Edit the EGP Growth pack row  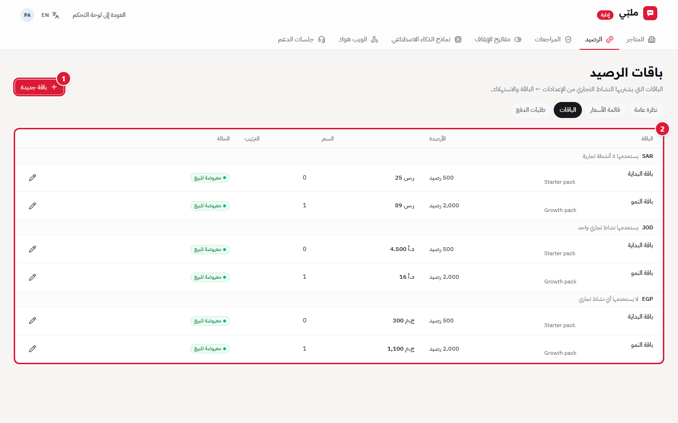coord(32,349)
